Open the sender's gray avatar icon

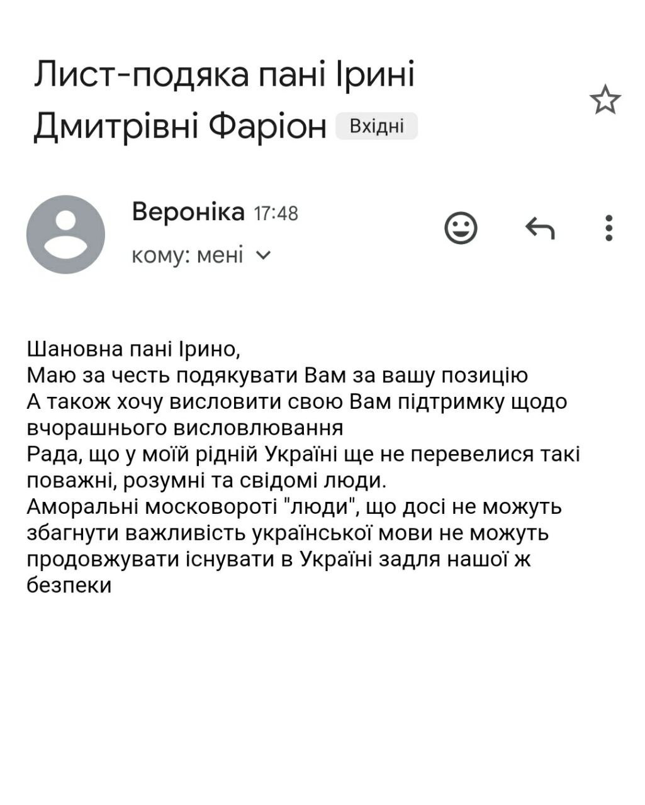65,235
